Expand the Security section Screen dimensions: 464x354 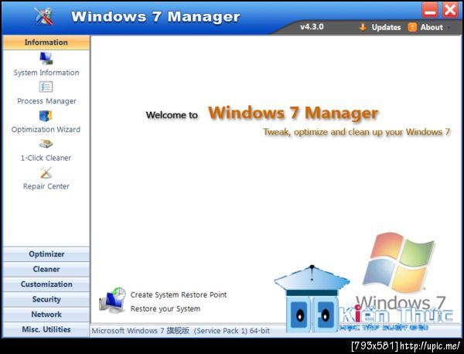click(46, 299)
